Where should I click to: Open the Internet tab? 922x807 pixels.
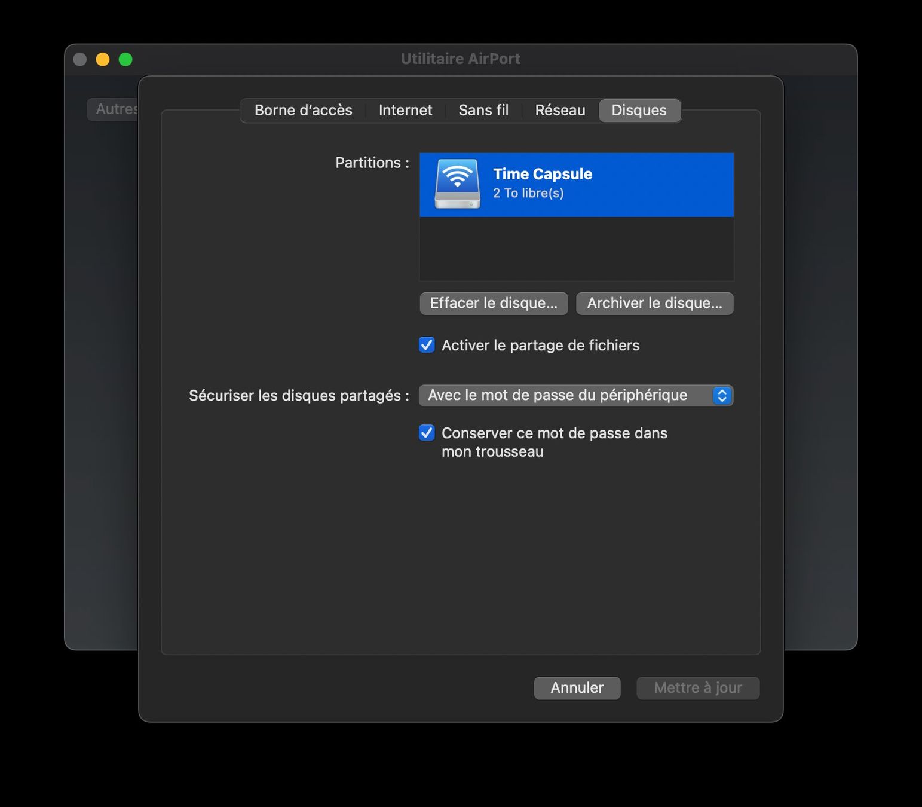click(x=405, y=111)
